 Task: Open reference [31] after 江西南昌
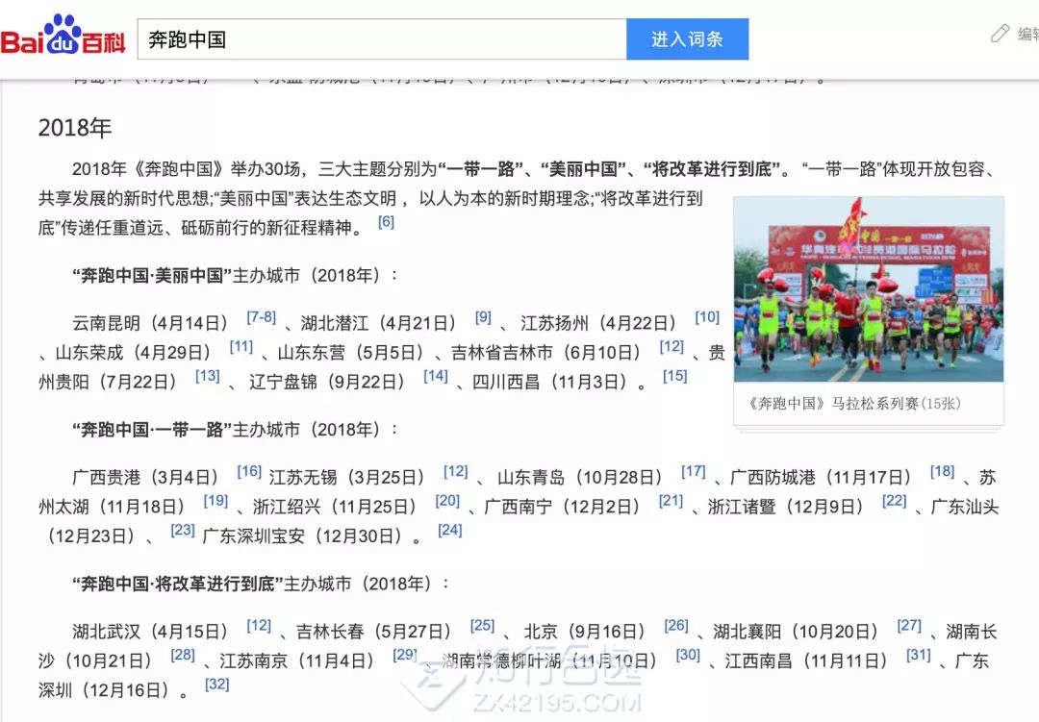[x=919, y=655]
